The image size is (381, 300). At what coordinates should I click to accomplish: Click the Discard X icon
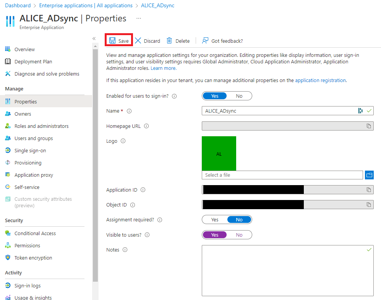(x=138, y=40)
